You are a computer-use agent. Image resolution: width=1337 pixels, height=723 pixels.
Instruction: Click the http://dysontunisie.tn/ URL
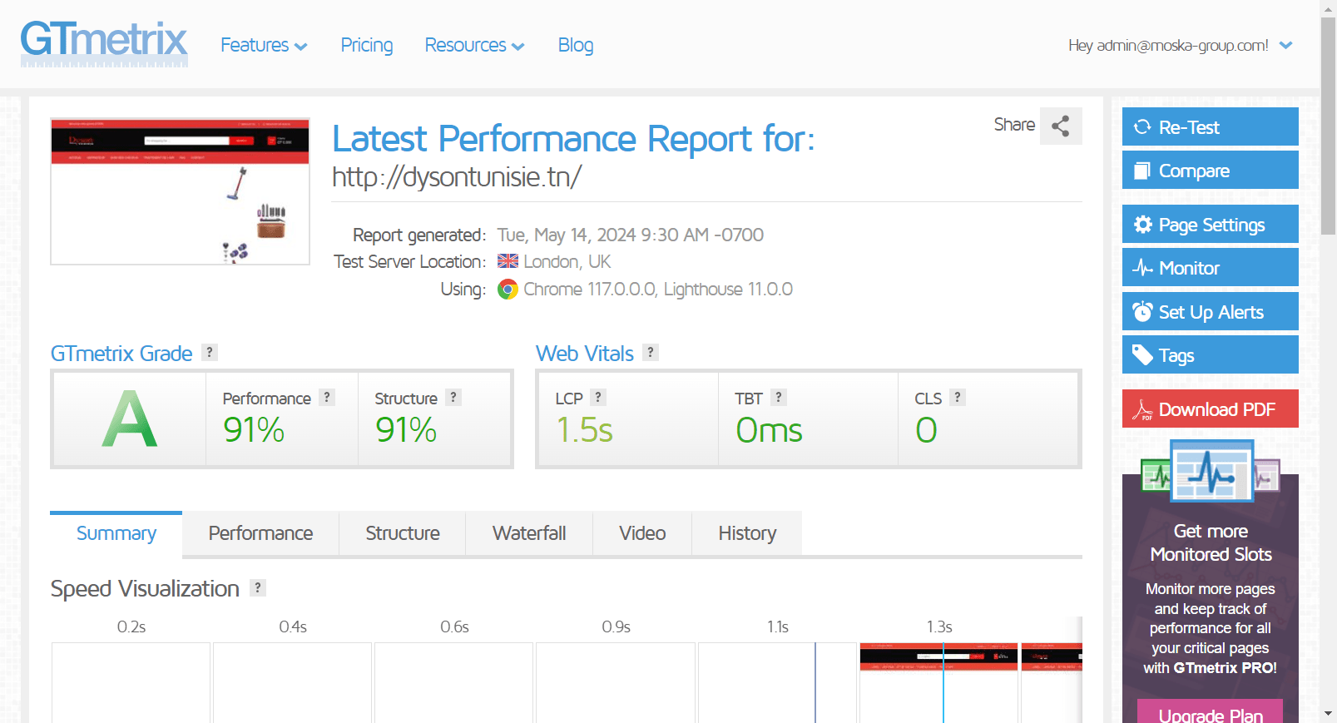(457, 176)
